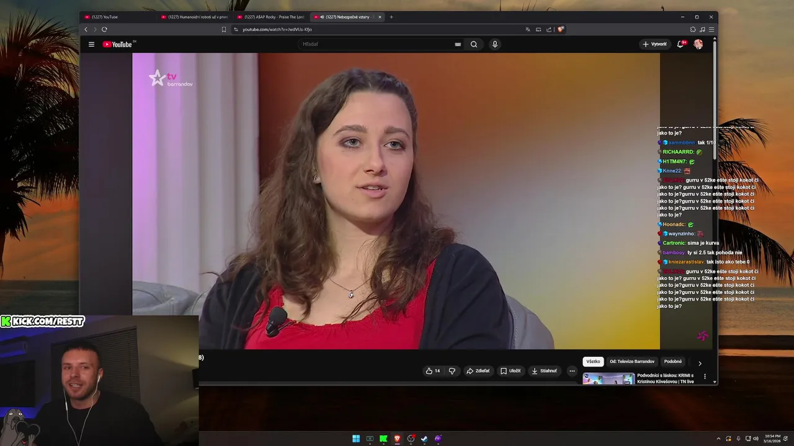Switch to the 'A$AP Rocky - Praise The Lord' tab

(x=271, y=17)
